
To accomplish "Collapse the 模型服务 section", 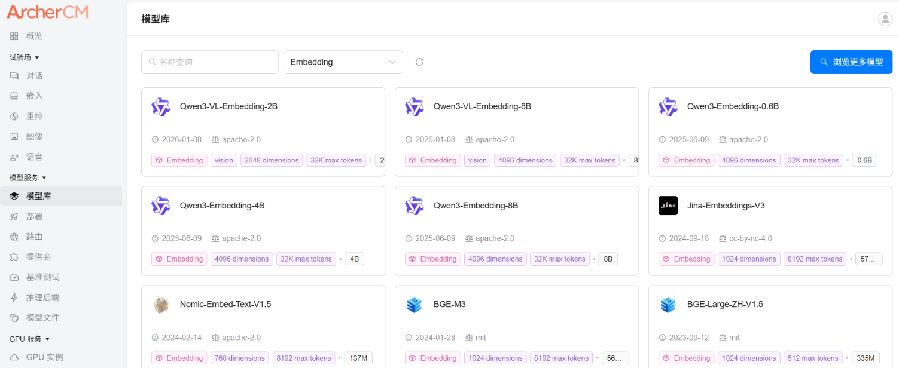I will click(28, 177).
